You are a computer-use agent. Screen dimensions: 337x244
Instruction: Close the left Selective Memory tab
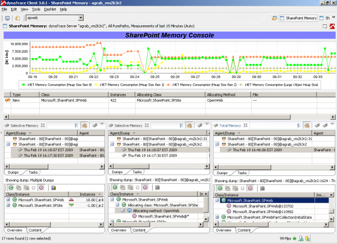coord(43,125)
